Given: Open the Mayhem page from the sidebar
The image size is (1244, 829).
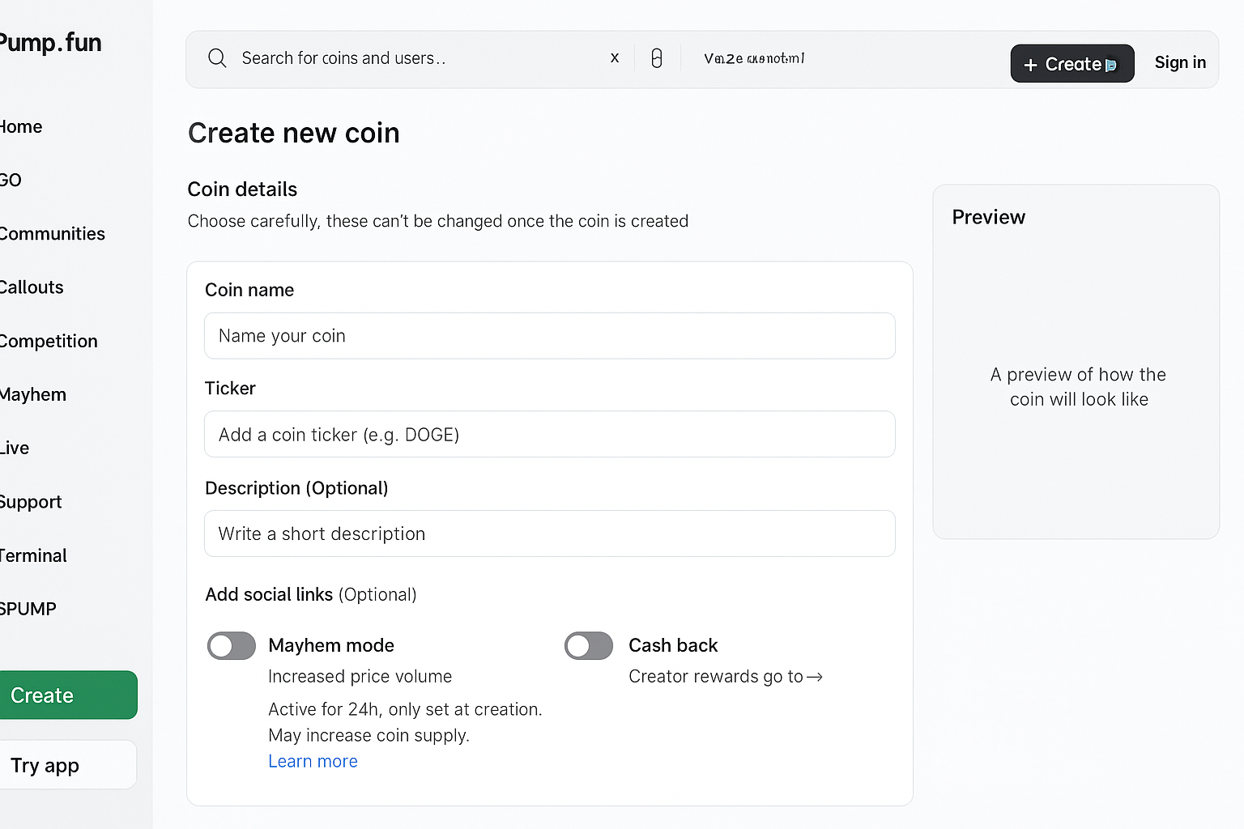Looking at the screenshot, I should pos(33,394).
